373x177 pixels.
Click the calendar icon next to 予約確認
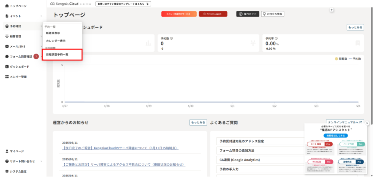point(7,26)
